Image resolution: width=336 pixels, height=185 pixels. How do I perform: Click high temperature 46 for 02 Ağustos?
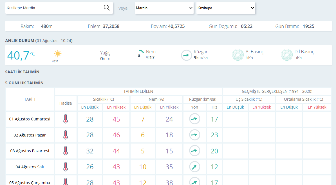pos(116,135)
